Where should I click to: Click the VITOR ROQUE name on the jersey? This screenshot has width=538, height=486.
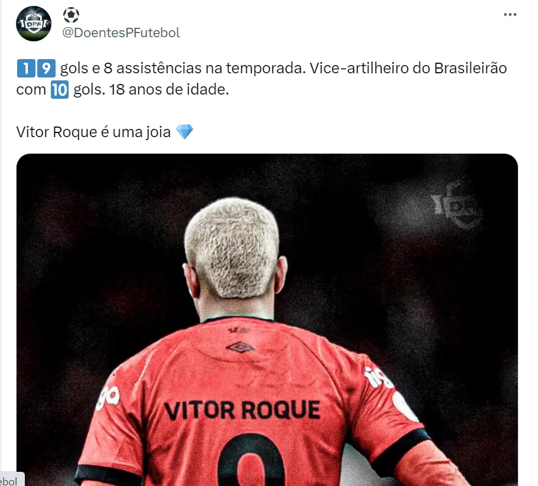click(x=242, y=410)
